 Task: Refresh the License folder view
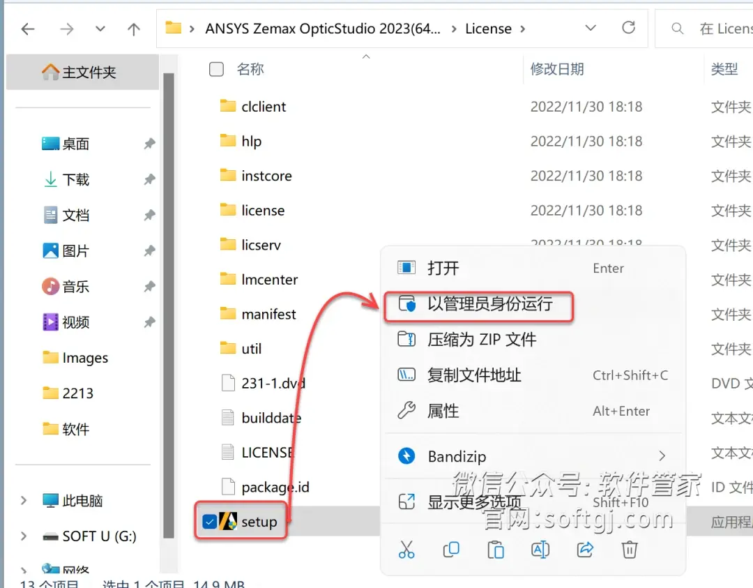click(628, 28)
